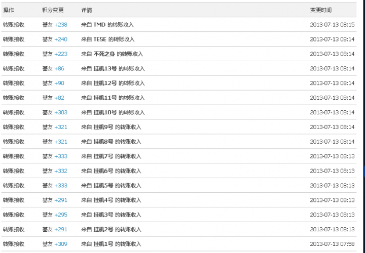Image resolution: width=365 pixels, height=253 pixels.
Task: Click the timestamp in the 挂机10号 row
Action: pos(332,112)
